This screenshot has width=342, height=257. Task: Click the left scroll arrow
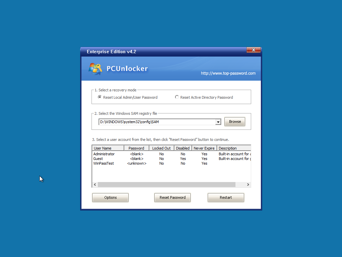[x=95, y=184]
